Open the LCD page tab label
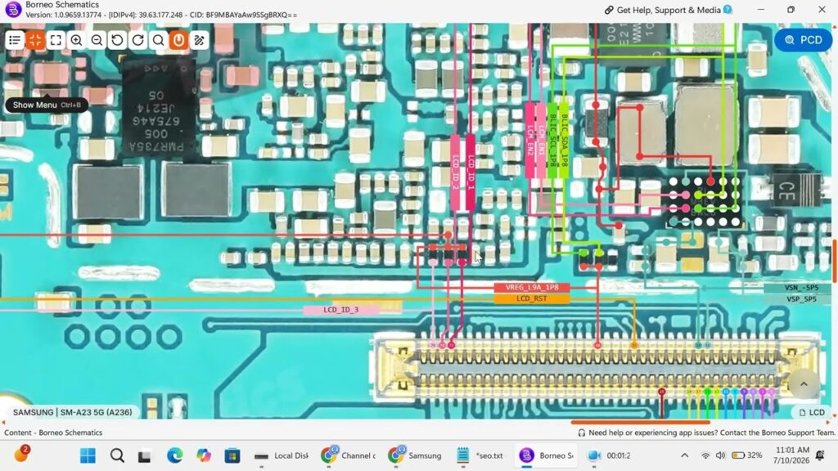 (x=812, y=412)
